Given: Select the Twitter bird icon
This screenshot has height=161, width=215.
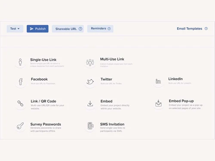Looking at the screenshot, I should coord(90,82).
